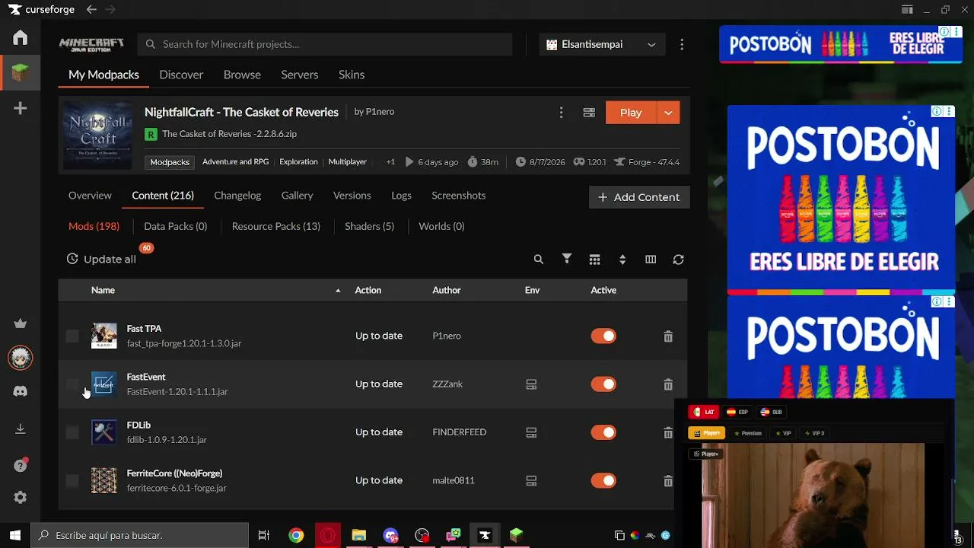Viewport: 974px width, 548px height.
Task: Check the FerriteCore row checkbox
Action: pos(72,480)
